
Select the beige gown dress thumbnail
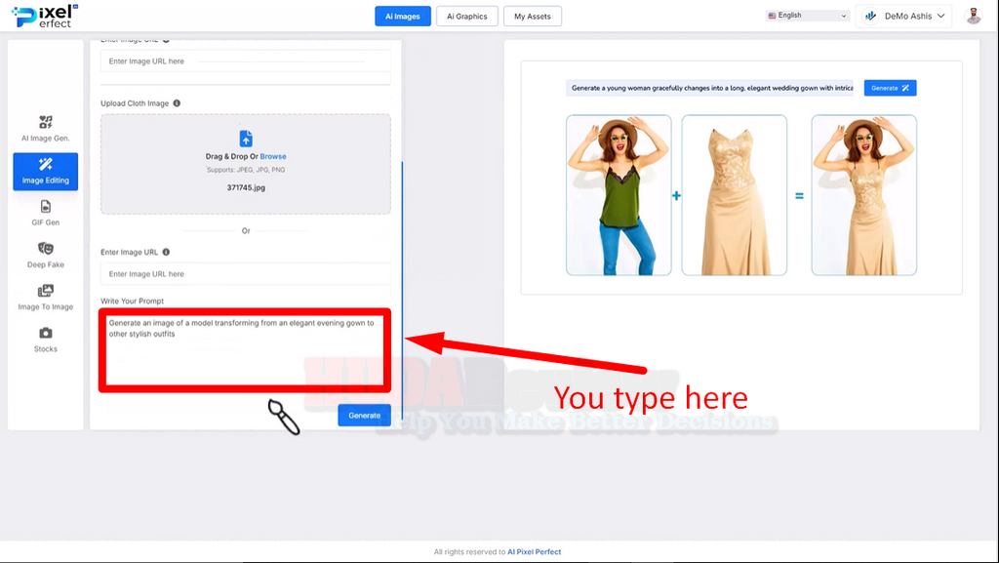[734, 195]
